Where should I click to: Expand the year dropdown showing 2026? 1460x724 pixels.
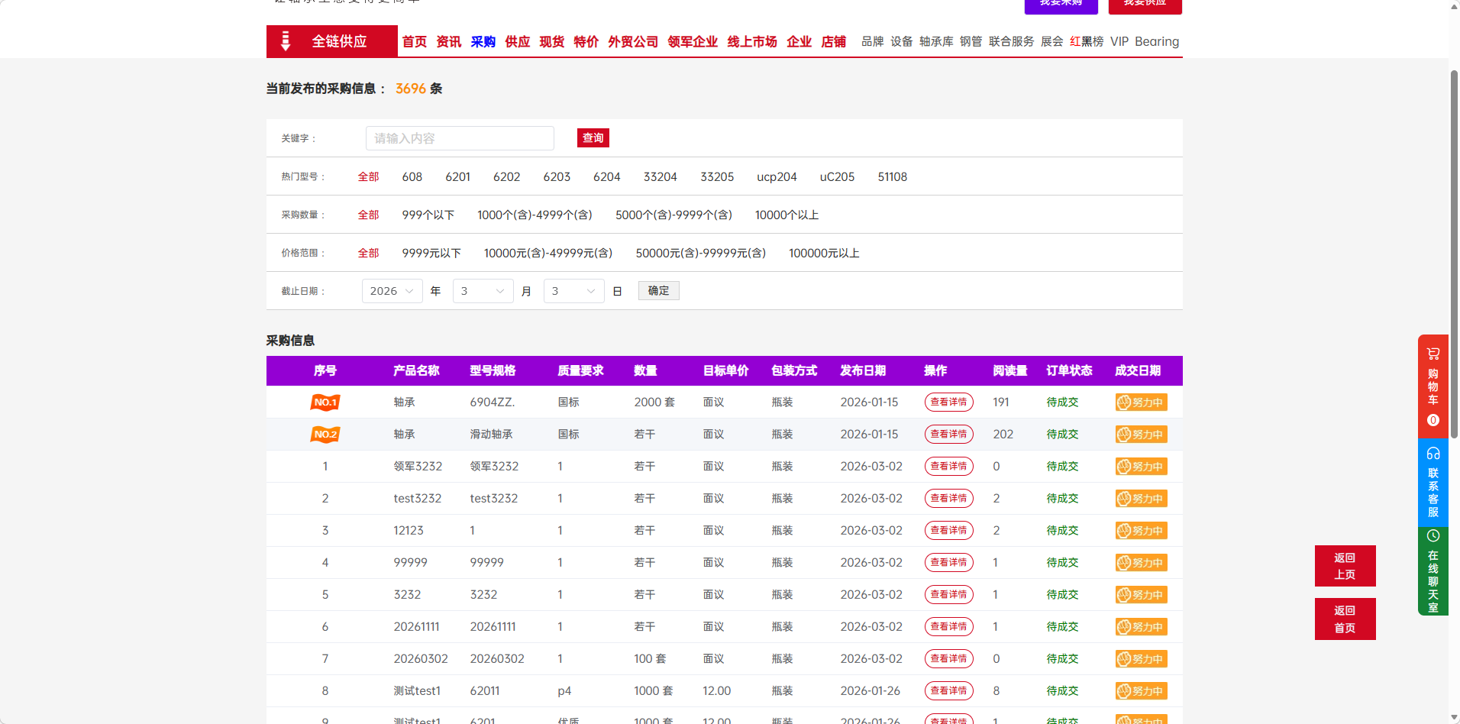(x=392, y=291)
